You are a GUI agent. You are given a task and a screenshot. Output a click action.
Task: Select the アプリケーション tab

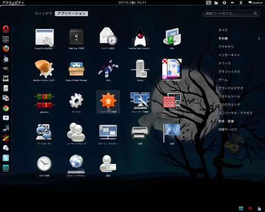tap(72, 13)
